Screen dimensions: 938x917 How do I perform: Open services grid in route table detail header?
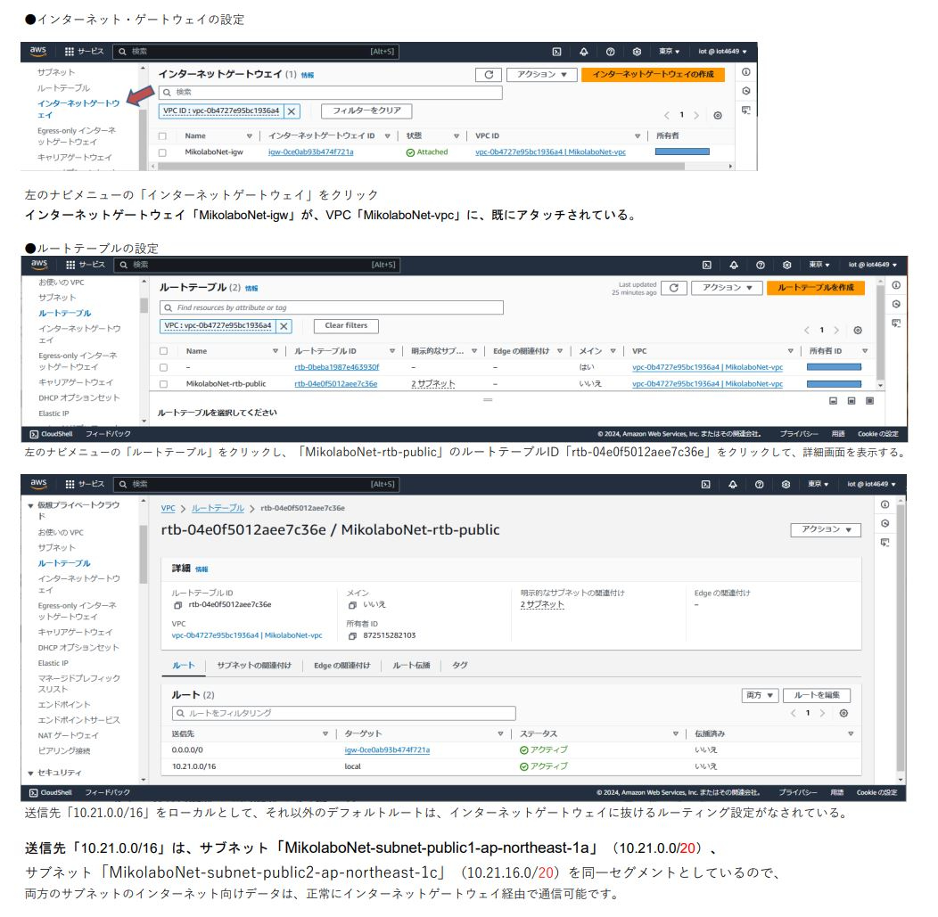click(70, 484)
